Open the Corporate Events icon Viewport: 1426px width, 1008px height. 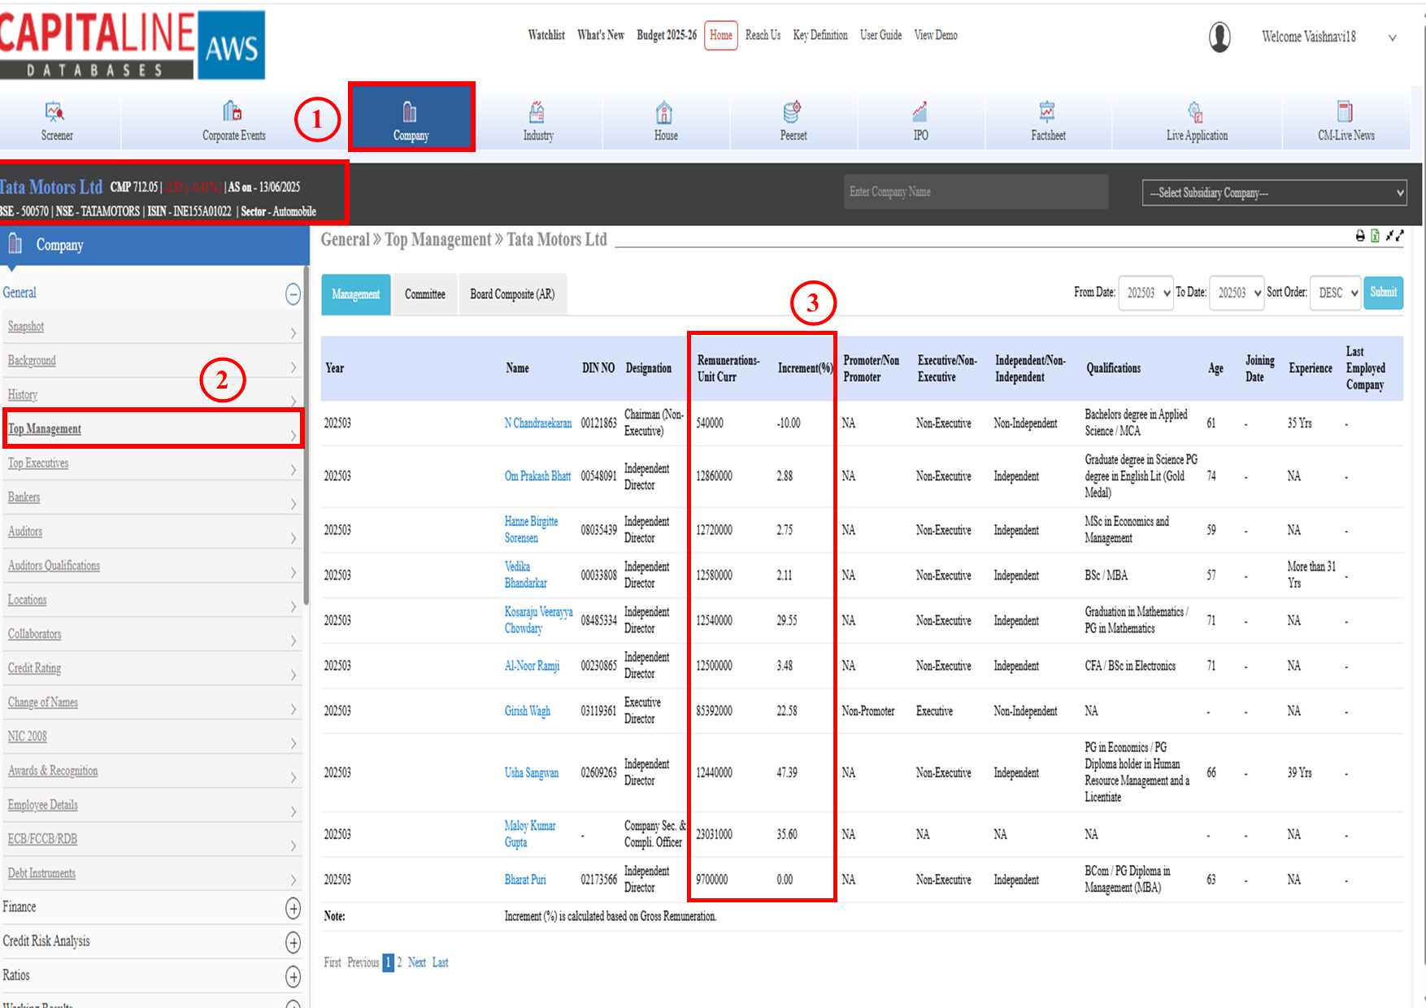pos(233,111)
